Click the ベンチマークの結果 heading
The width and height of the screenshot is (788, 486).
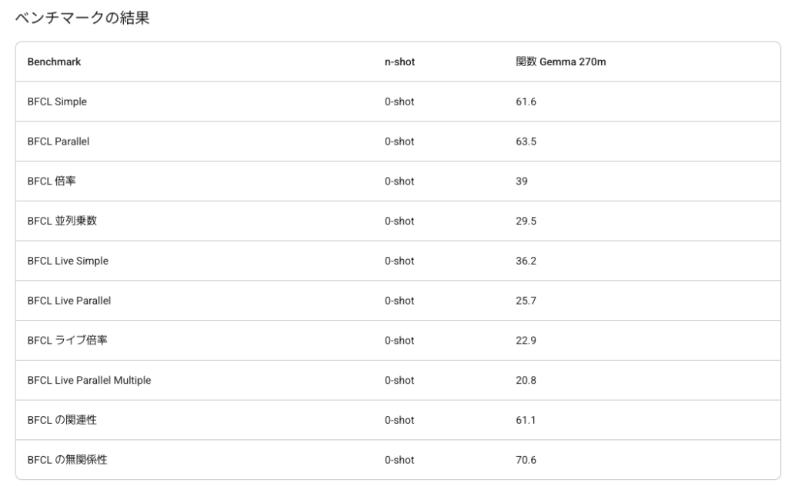point(82,19)
